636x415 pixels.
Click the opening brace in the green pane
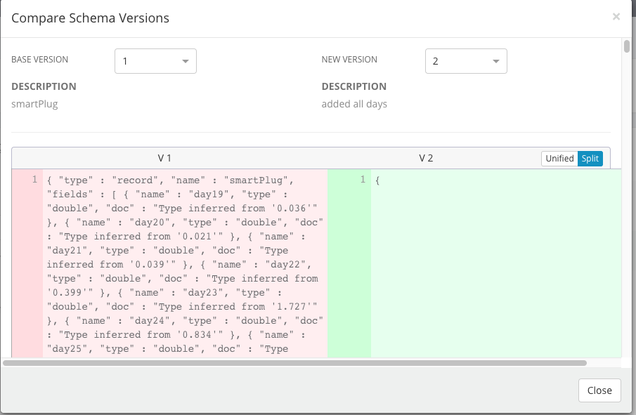pyautogui.click(x=377, y=180)
